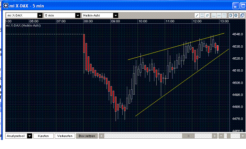Click the X-DAX window title icon

pyautogui.click(x=6, y=6)
